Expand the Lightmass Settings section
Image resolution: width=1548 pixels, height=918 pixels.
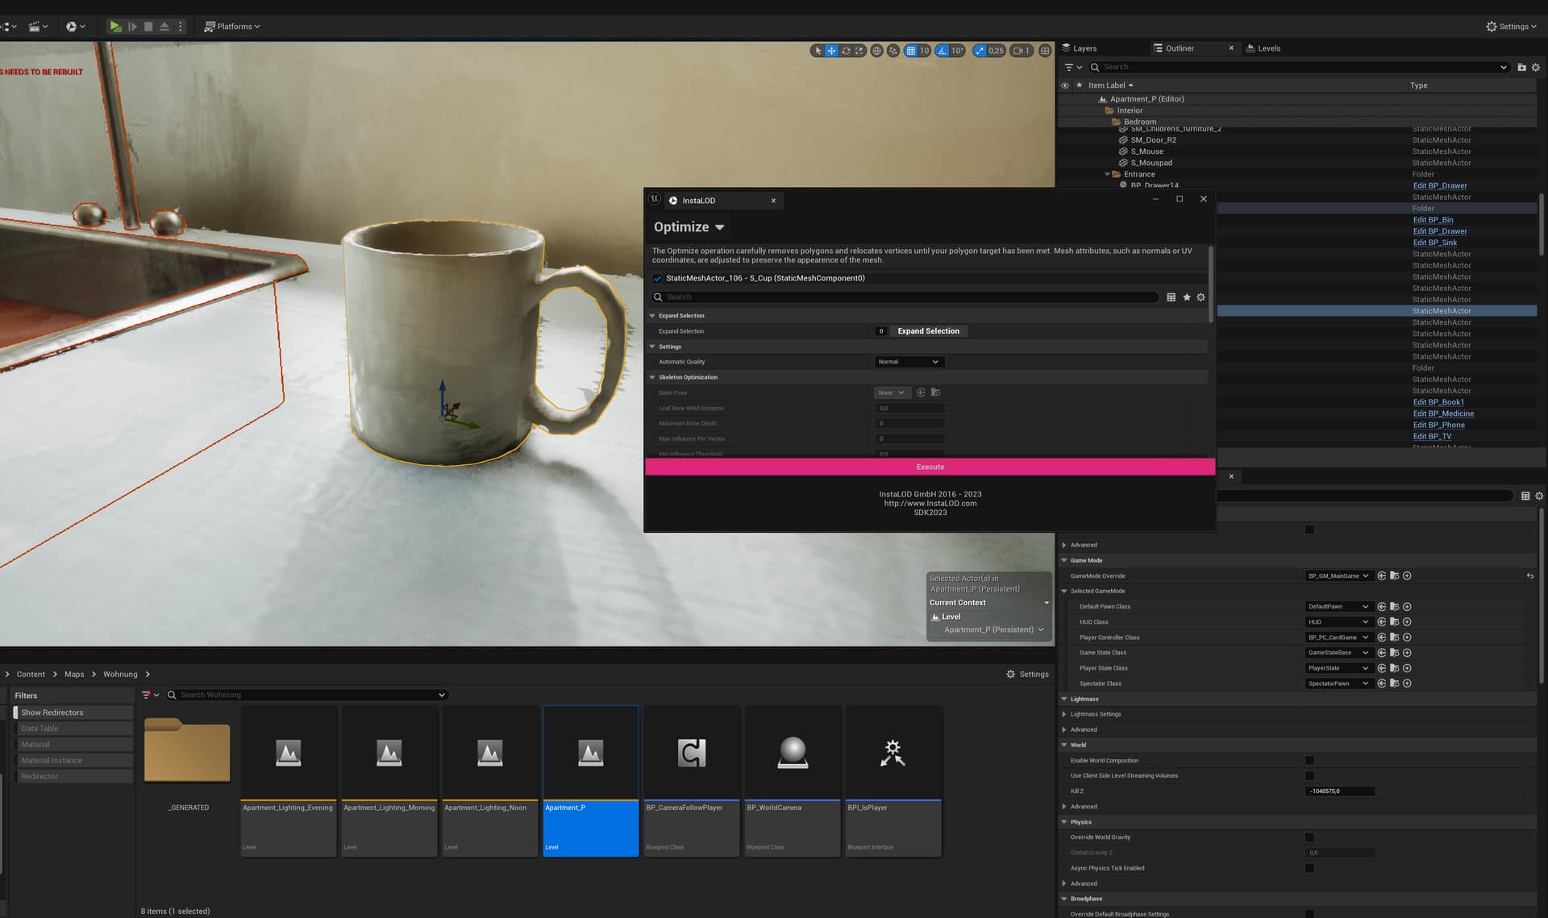pos(1064,714)
